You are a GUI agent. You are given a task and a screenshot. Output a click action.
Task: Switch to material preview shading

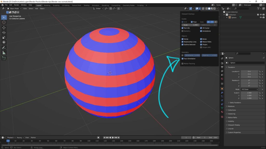(x=212, y=9)
